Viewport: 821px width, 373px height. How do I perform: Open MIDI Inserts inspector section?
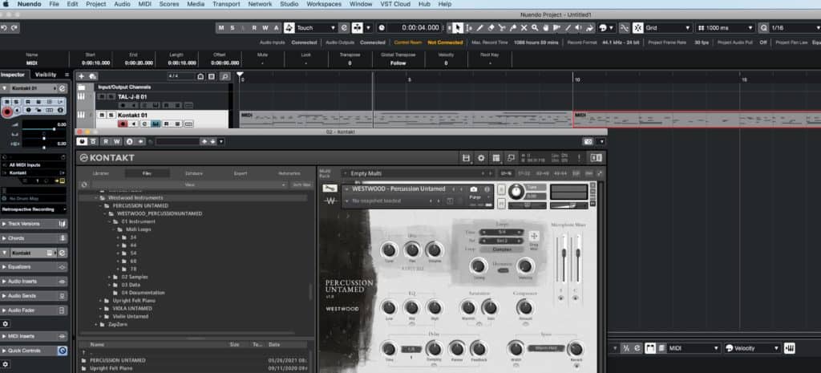point(34,336)
